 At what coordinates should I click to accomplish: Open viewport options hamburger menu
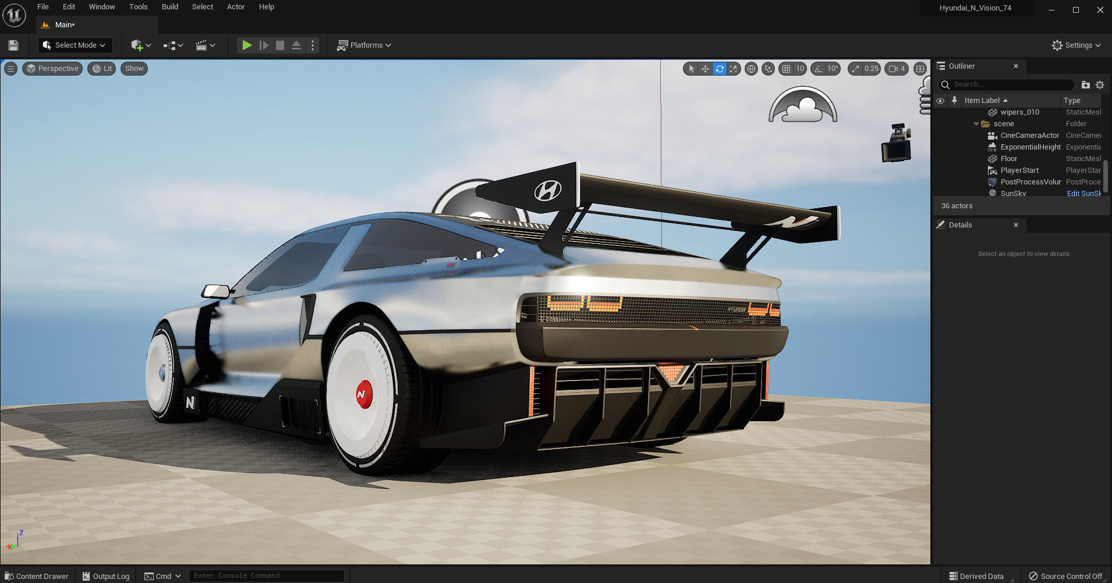coord(10,69)
